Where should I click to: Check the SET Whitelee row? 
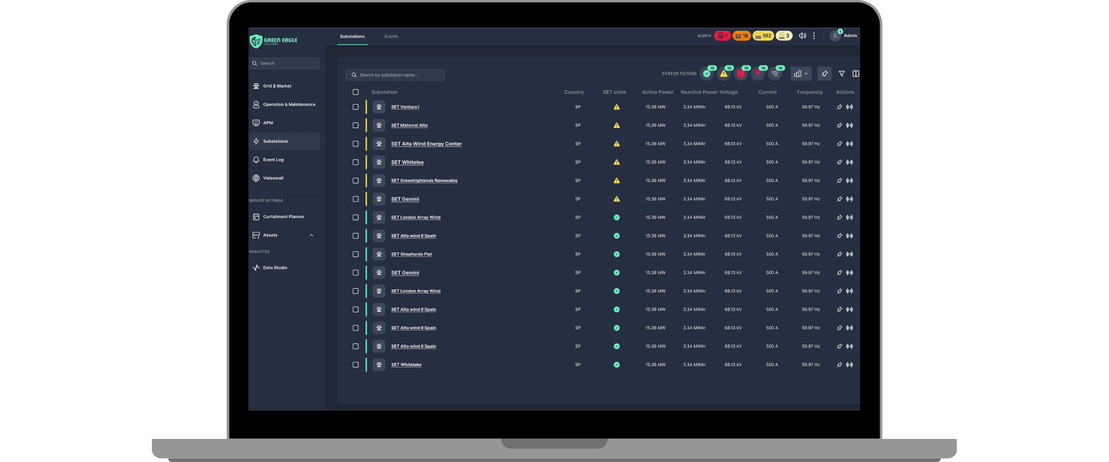point(356,162)
